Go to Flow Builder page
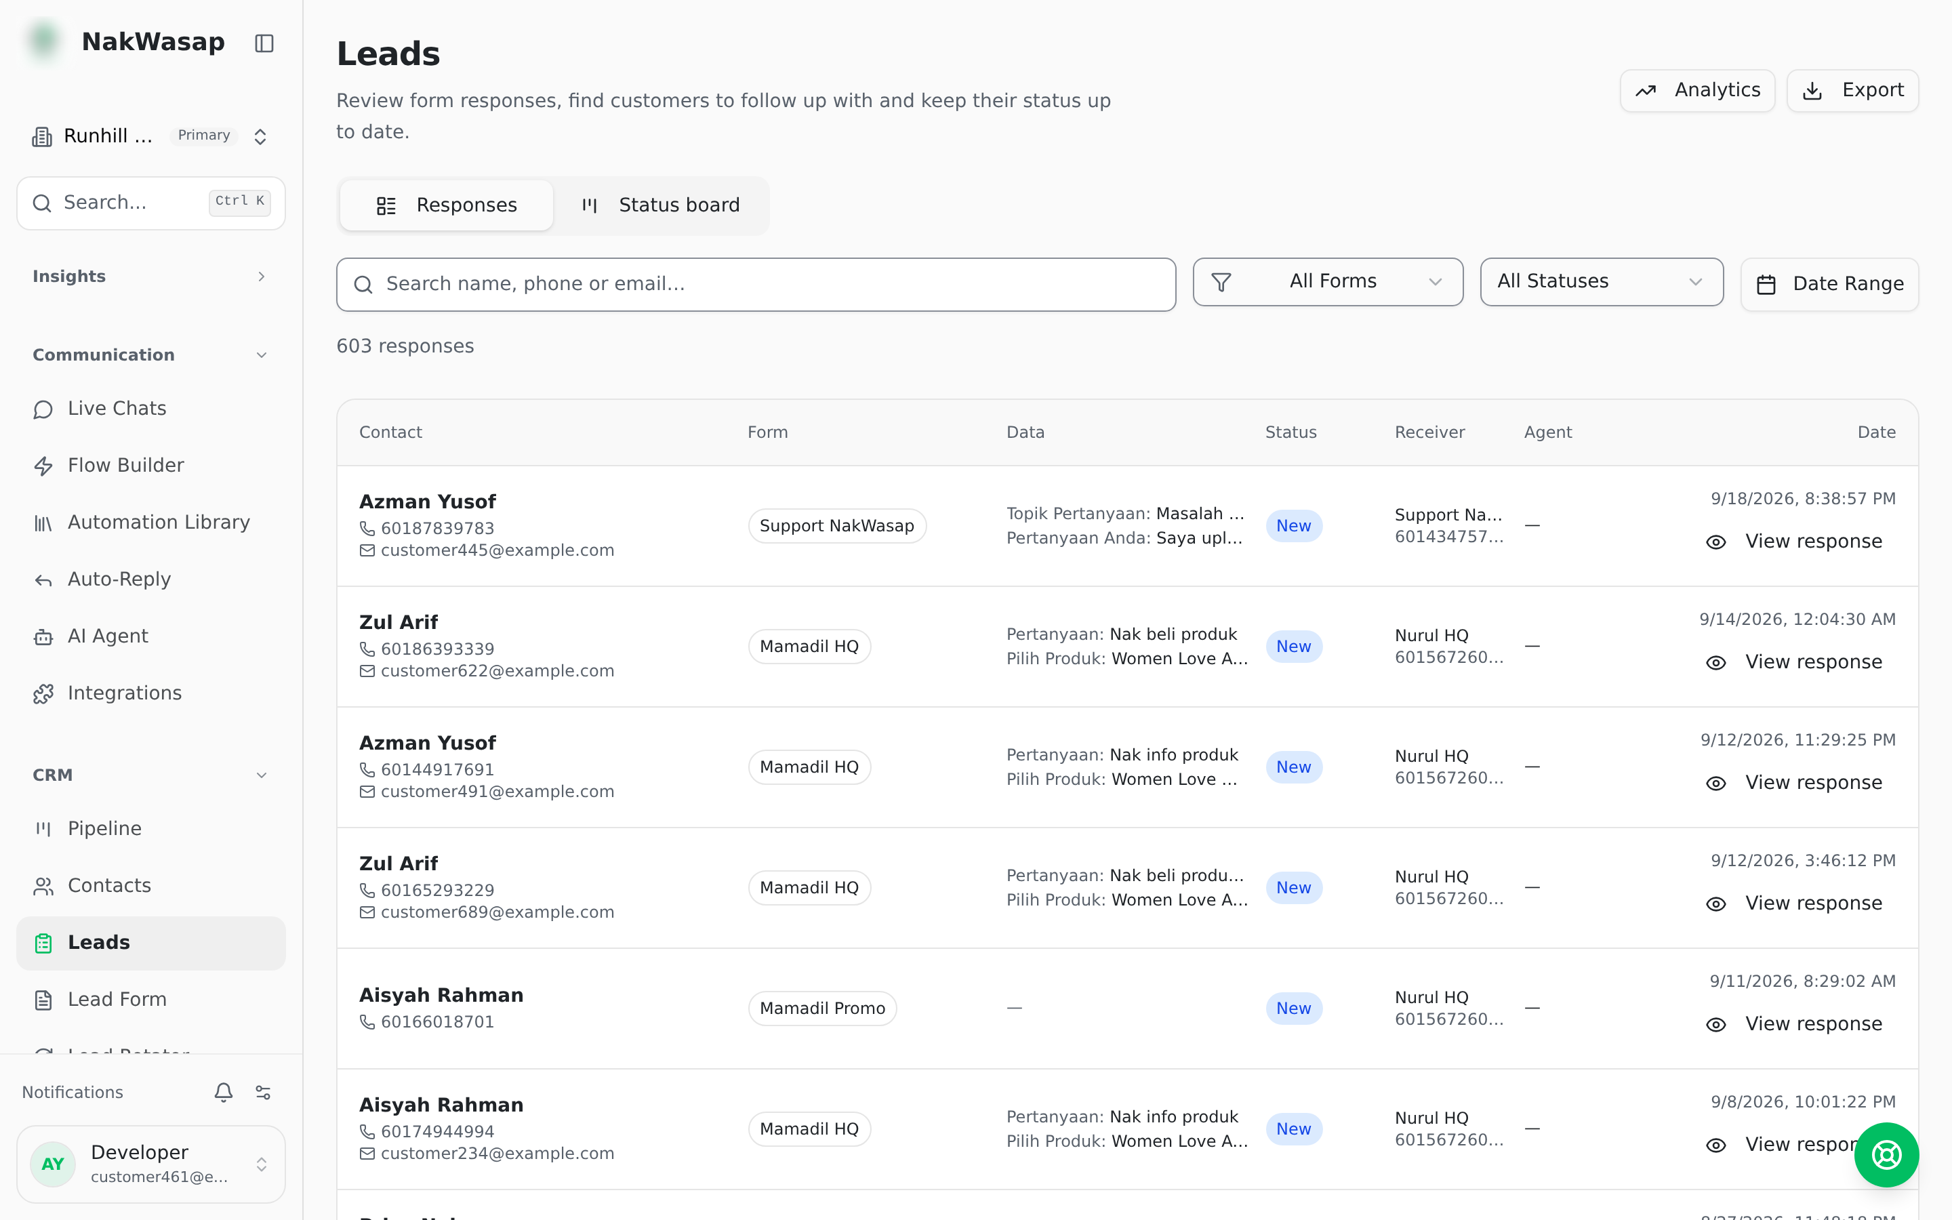 [x=151, y=466]
